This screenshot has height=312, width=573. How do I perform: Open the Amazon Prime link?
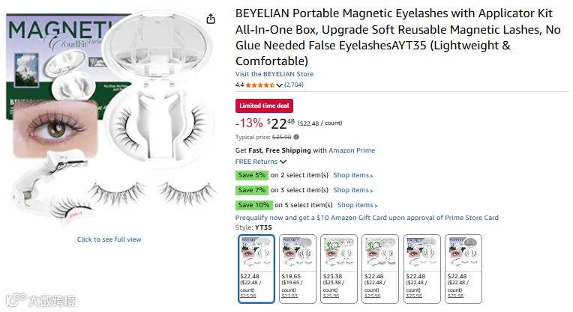click(x=352, y=150)
